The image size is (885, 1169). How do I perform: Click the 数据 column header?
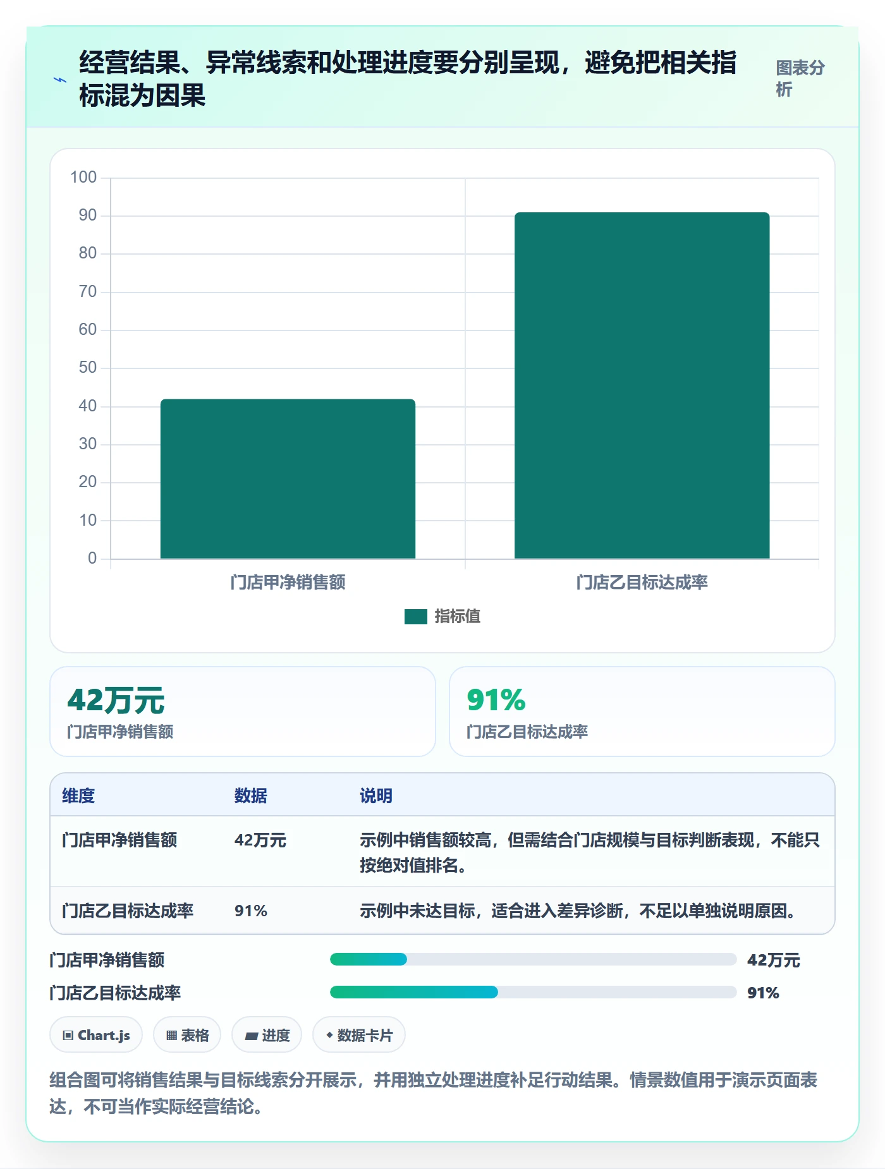(250, 796)
